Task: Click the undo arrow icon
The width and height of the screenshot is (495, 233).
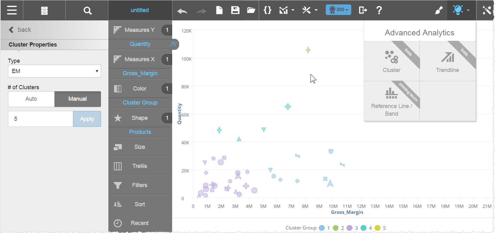Action: point(182,11)
